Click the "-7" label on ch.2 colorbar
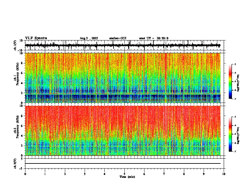The image size is (252, 195). (235, 151)
